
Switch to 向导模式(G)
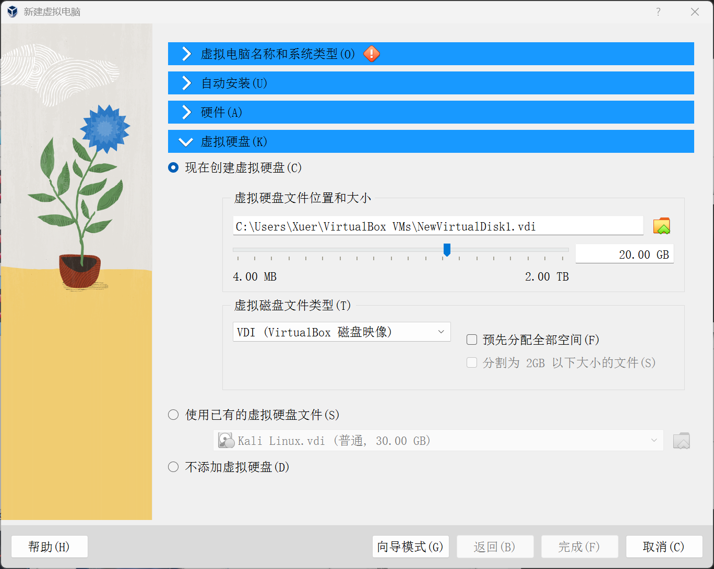point(410,547)
